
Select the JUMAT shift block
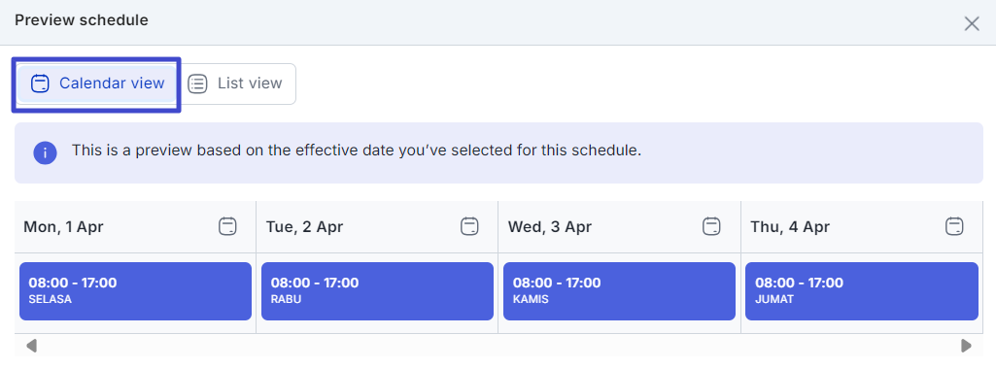point(862,291)
